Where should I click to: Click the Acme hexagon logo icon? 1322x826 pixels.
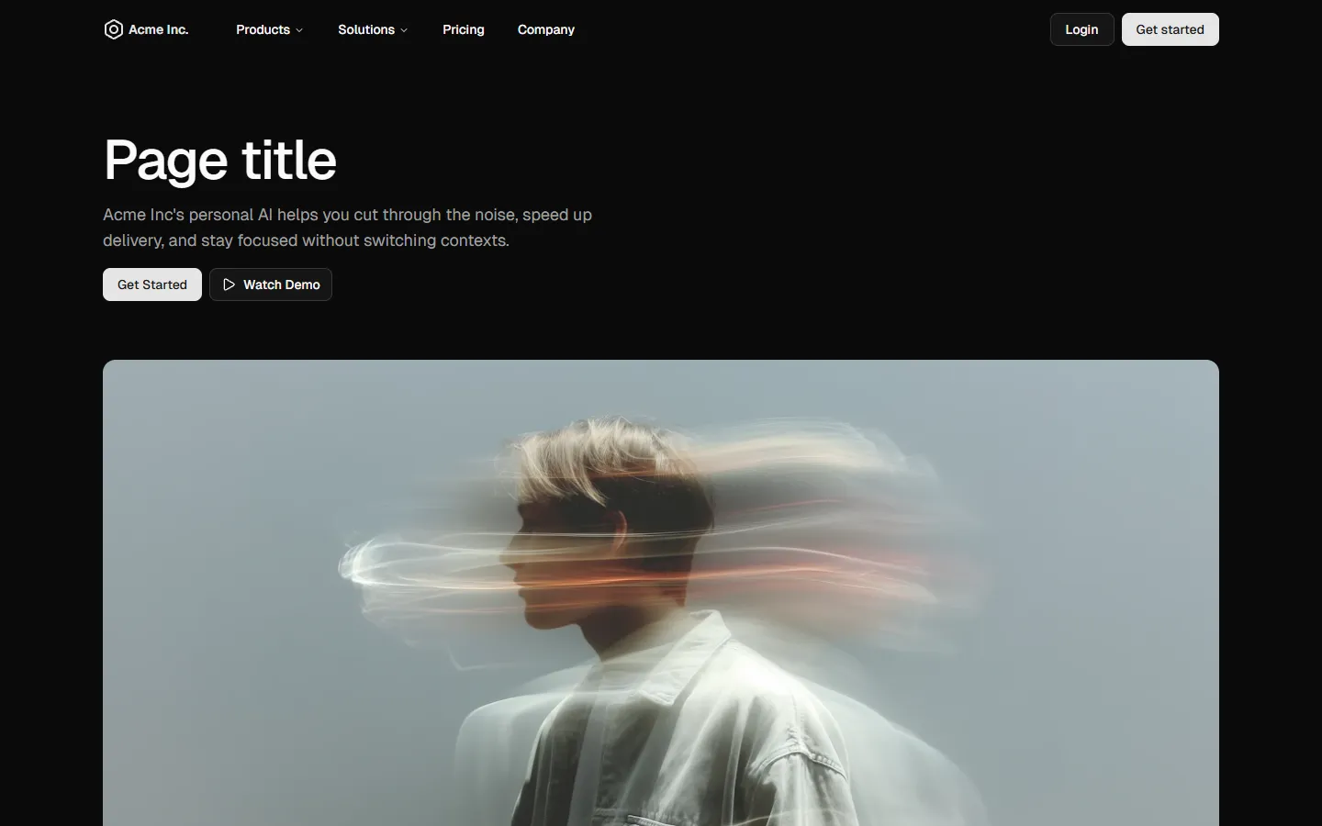(113, 29)
